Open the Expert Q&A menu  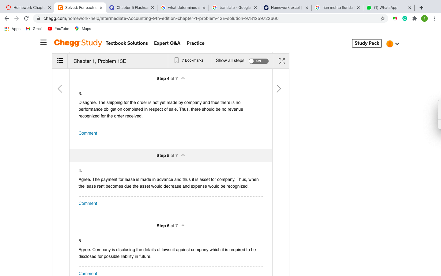[167, 43]
